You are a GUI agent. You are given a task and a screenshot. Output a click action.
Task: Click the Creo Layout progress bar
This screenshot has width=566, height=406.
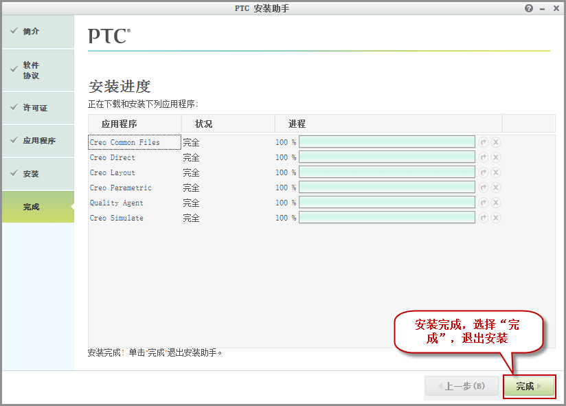[x=387, y=172]
